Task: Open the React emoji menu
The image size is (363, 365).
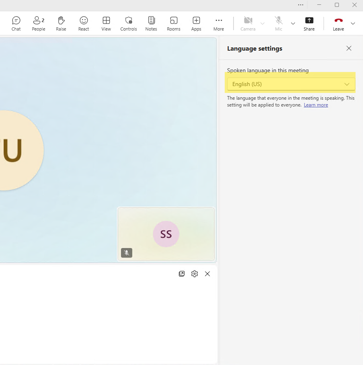Action: coord(84,23)
